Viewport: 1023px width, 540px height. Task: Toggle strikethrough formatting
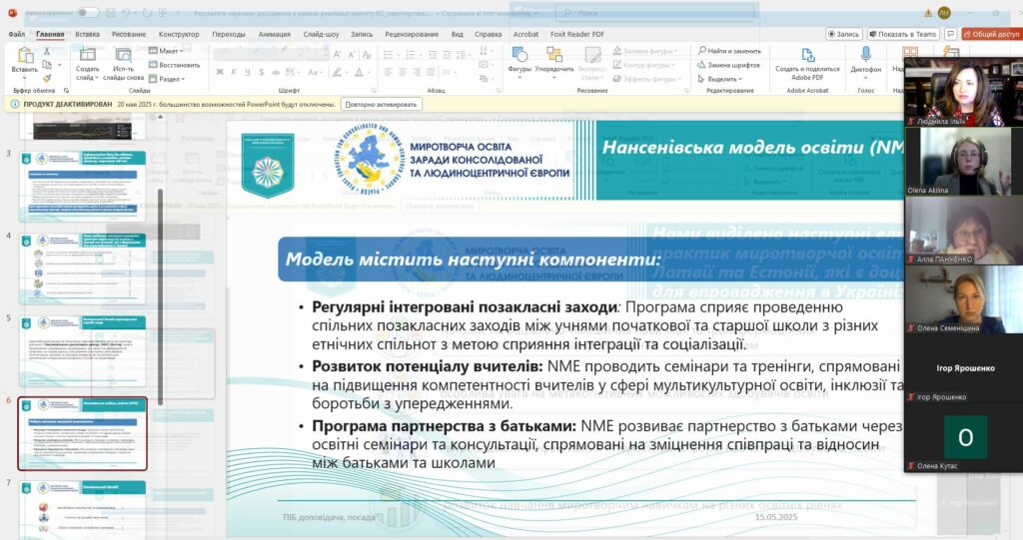(x=276, y=72)
